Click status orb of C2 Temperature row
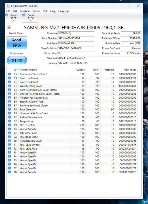148x204 pixels. coord(9,121)
